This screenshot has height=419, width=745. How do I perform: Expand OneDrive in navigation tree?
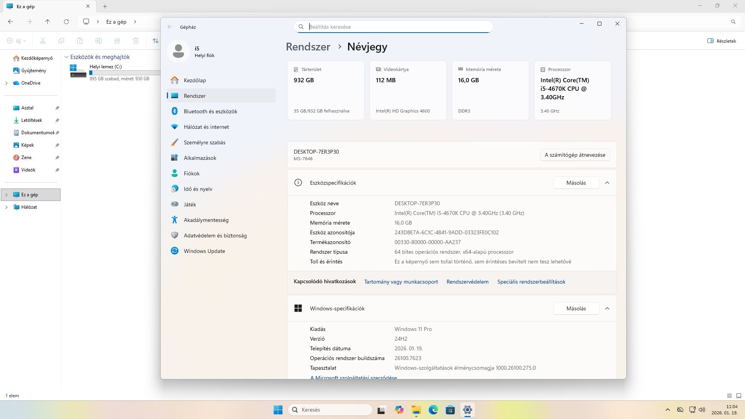6,83
